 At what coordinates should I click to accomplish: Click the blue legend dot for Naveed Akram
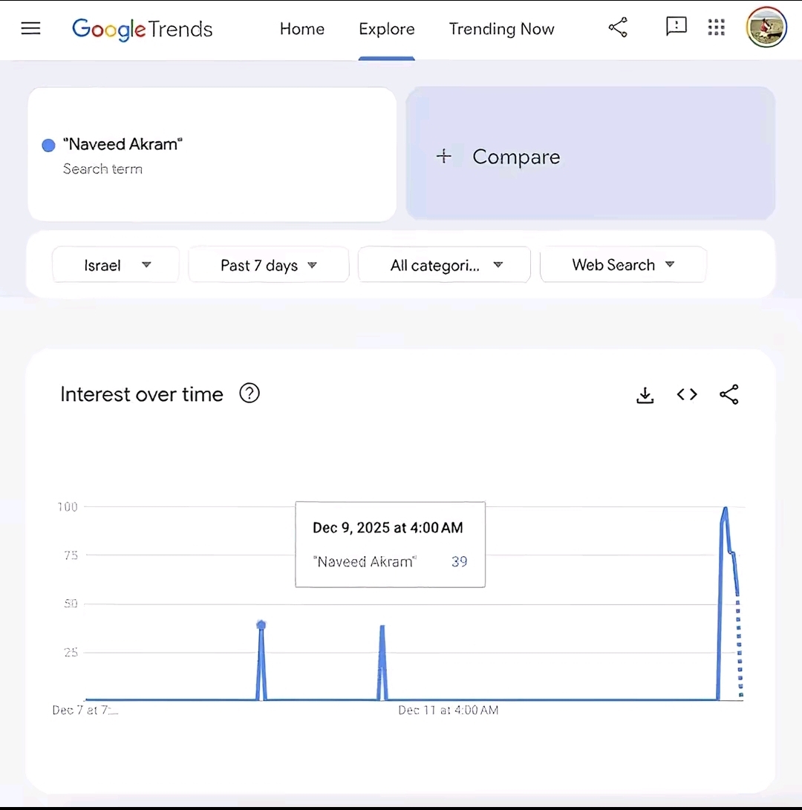pyautogui.click(x=48, y=146)
